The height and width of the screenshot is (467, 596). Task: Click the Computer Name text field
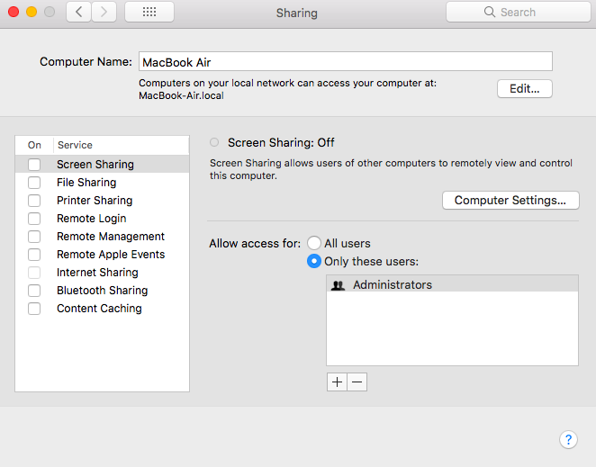tap(346, 61)
